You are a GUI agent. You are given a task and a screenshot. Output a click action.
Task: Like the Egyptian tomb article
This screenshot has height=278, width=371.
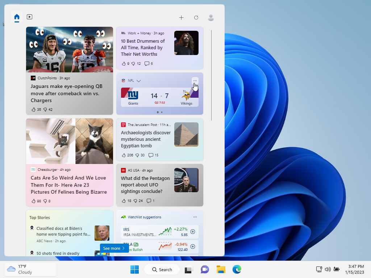tap(124, 155)
